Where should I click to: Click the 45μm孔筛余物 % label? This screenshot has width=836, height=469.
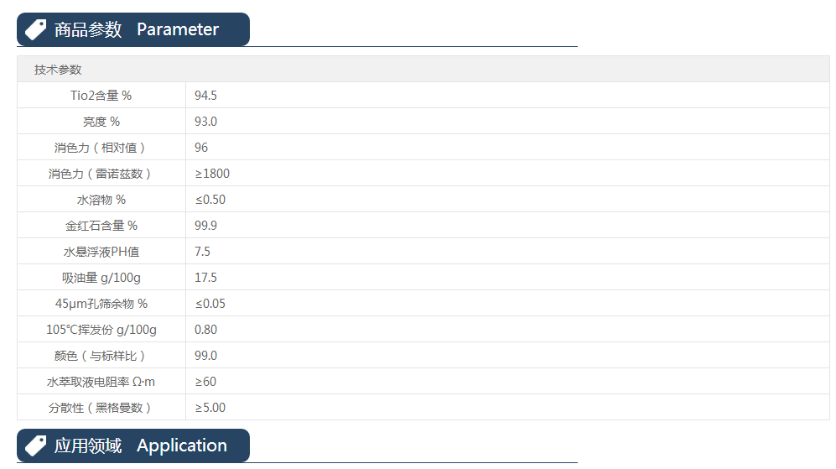(x=101, y=304)
